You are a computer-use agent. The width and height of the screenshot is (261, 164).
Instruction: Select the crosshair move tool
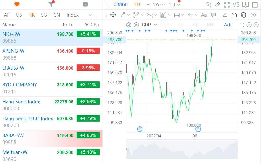[x=113, y=15]
